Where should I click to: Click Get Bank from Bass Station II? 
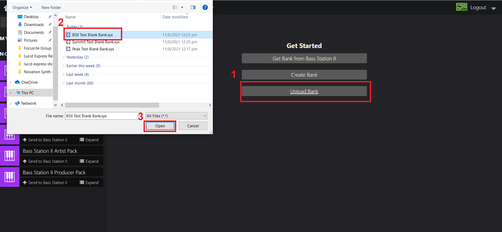(x=304, y=58)
